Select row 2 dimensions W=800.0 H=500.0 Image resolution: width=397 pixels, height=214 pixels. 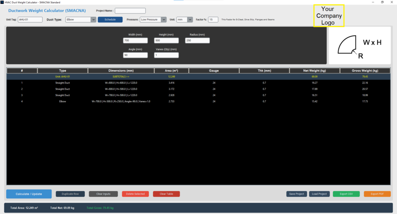coord(121,89)
